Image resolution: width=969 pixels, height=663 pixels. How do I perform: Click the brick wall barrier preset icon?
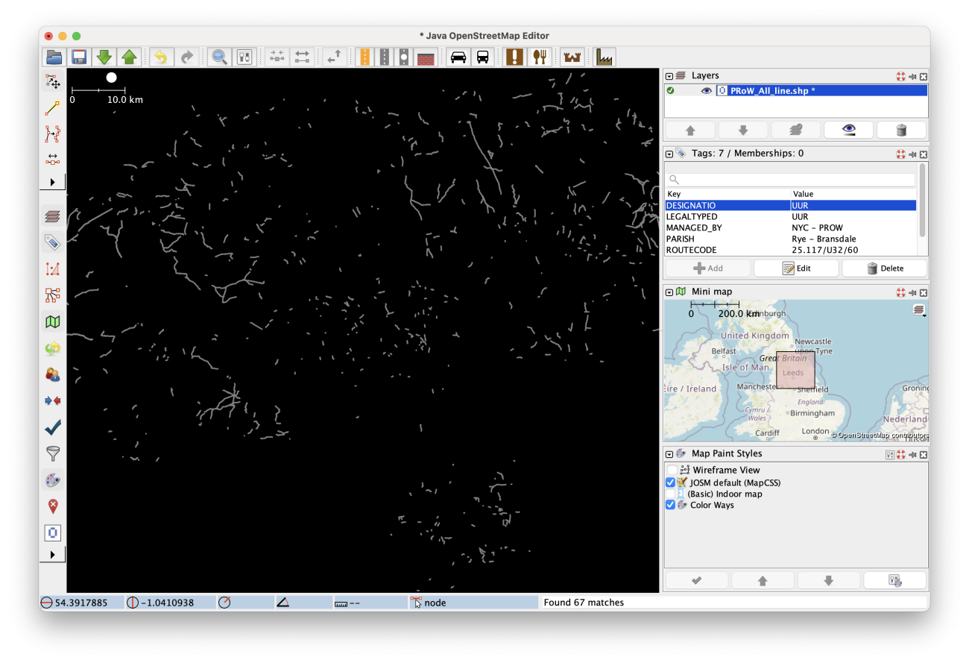[426, 57]
